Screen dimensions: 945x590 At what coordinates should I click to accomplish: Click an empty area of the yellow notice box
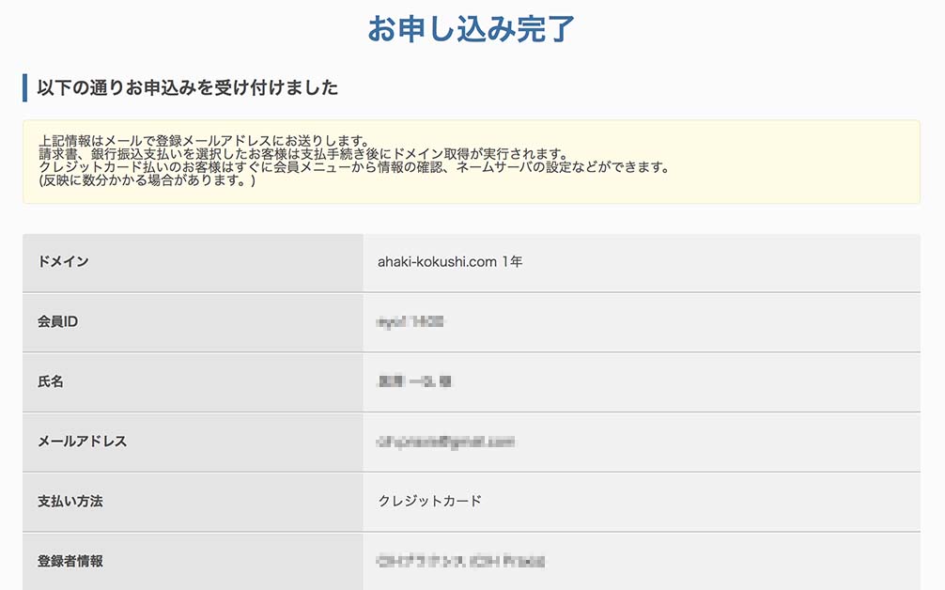point(798,183)
